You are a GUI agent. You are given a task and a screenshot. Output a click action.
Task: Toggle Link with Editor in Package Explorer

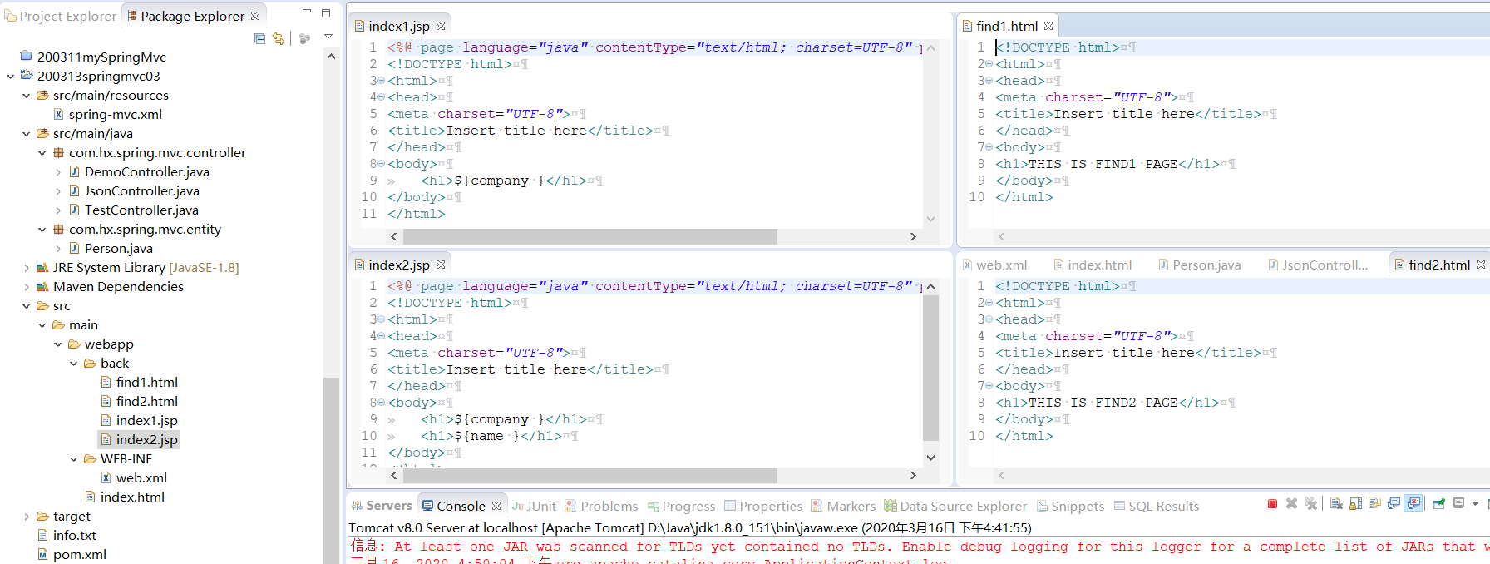click(x=279, y=38)
